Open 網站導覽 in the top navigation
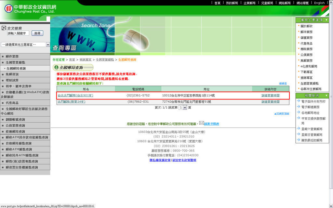This screenshot has height=208, width=333. pyautogui.click(x=302, y=3)
